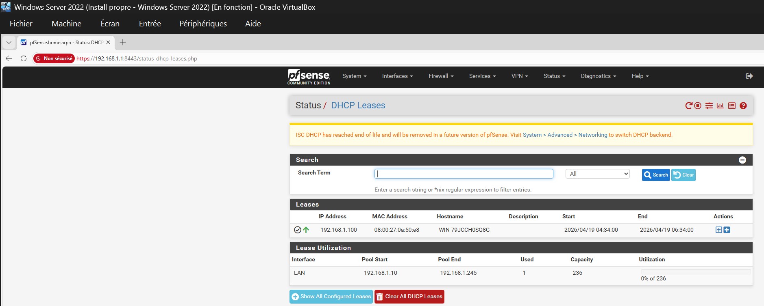
Task: Click the 0% of 236 utilization text
Action: point(653,278)
